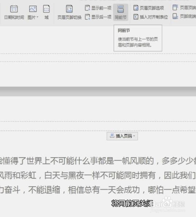Click body text line starting 风雨和彩虹
The width and height of the screenshot is (196, 217).
pos(98,175)
